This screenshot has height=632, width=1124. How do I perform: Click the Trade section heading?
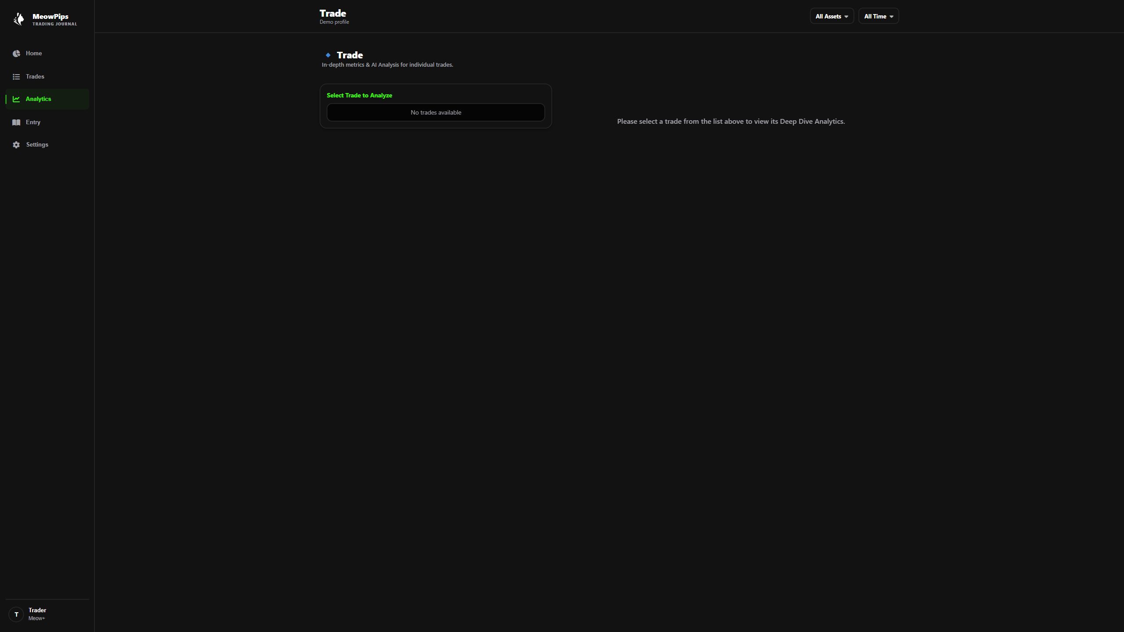tap(349, 55)
